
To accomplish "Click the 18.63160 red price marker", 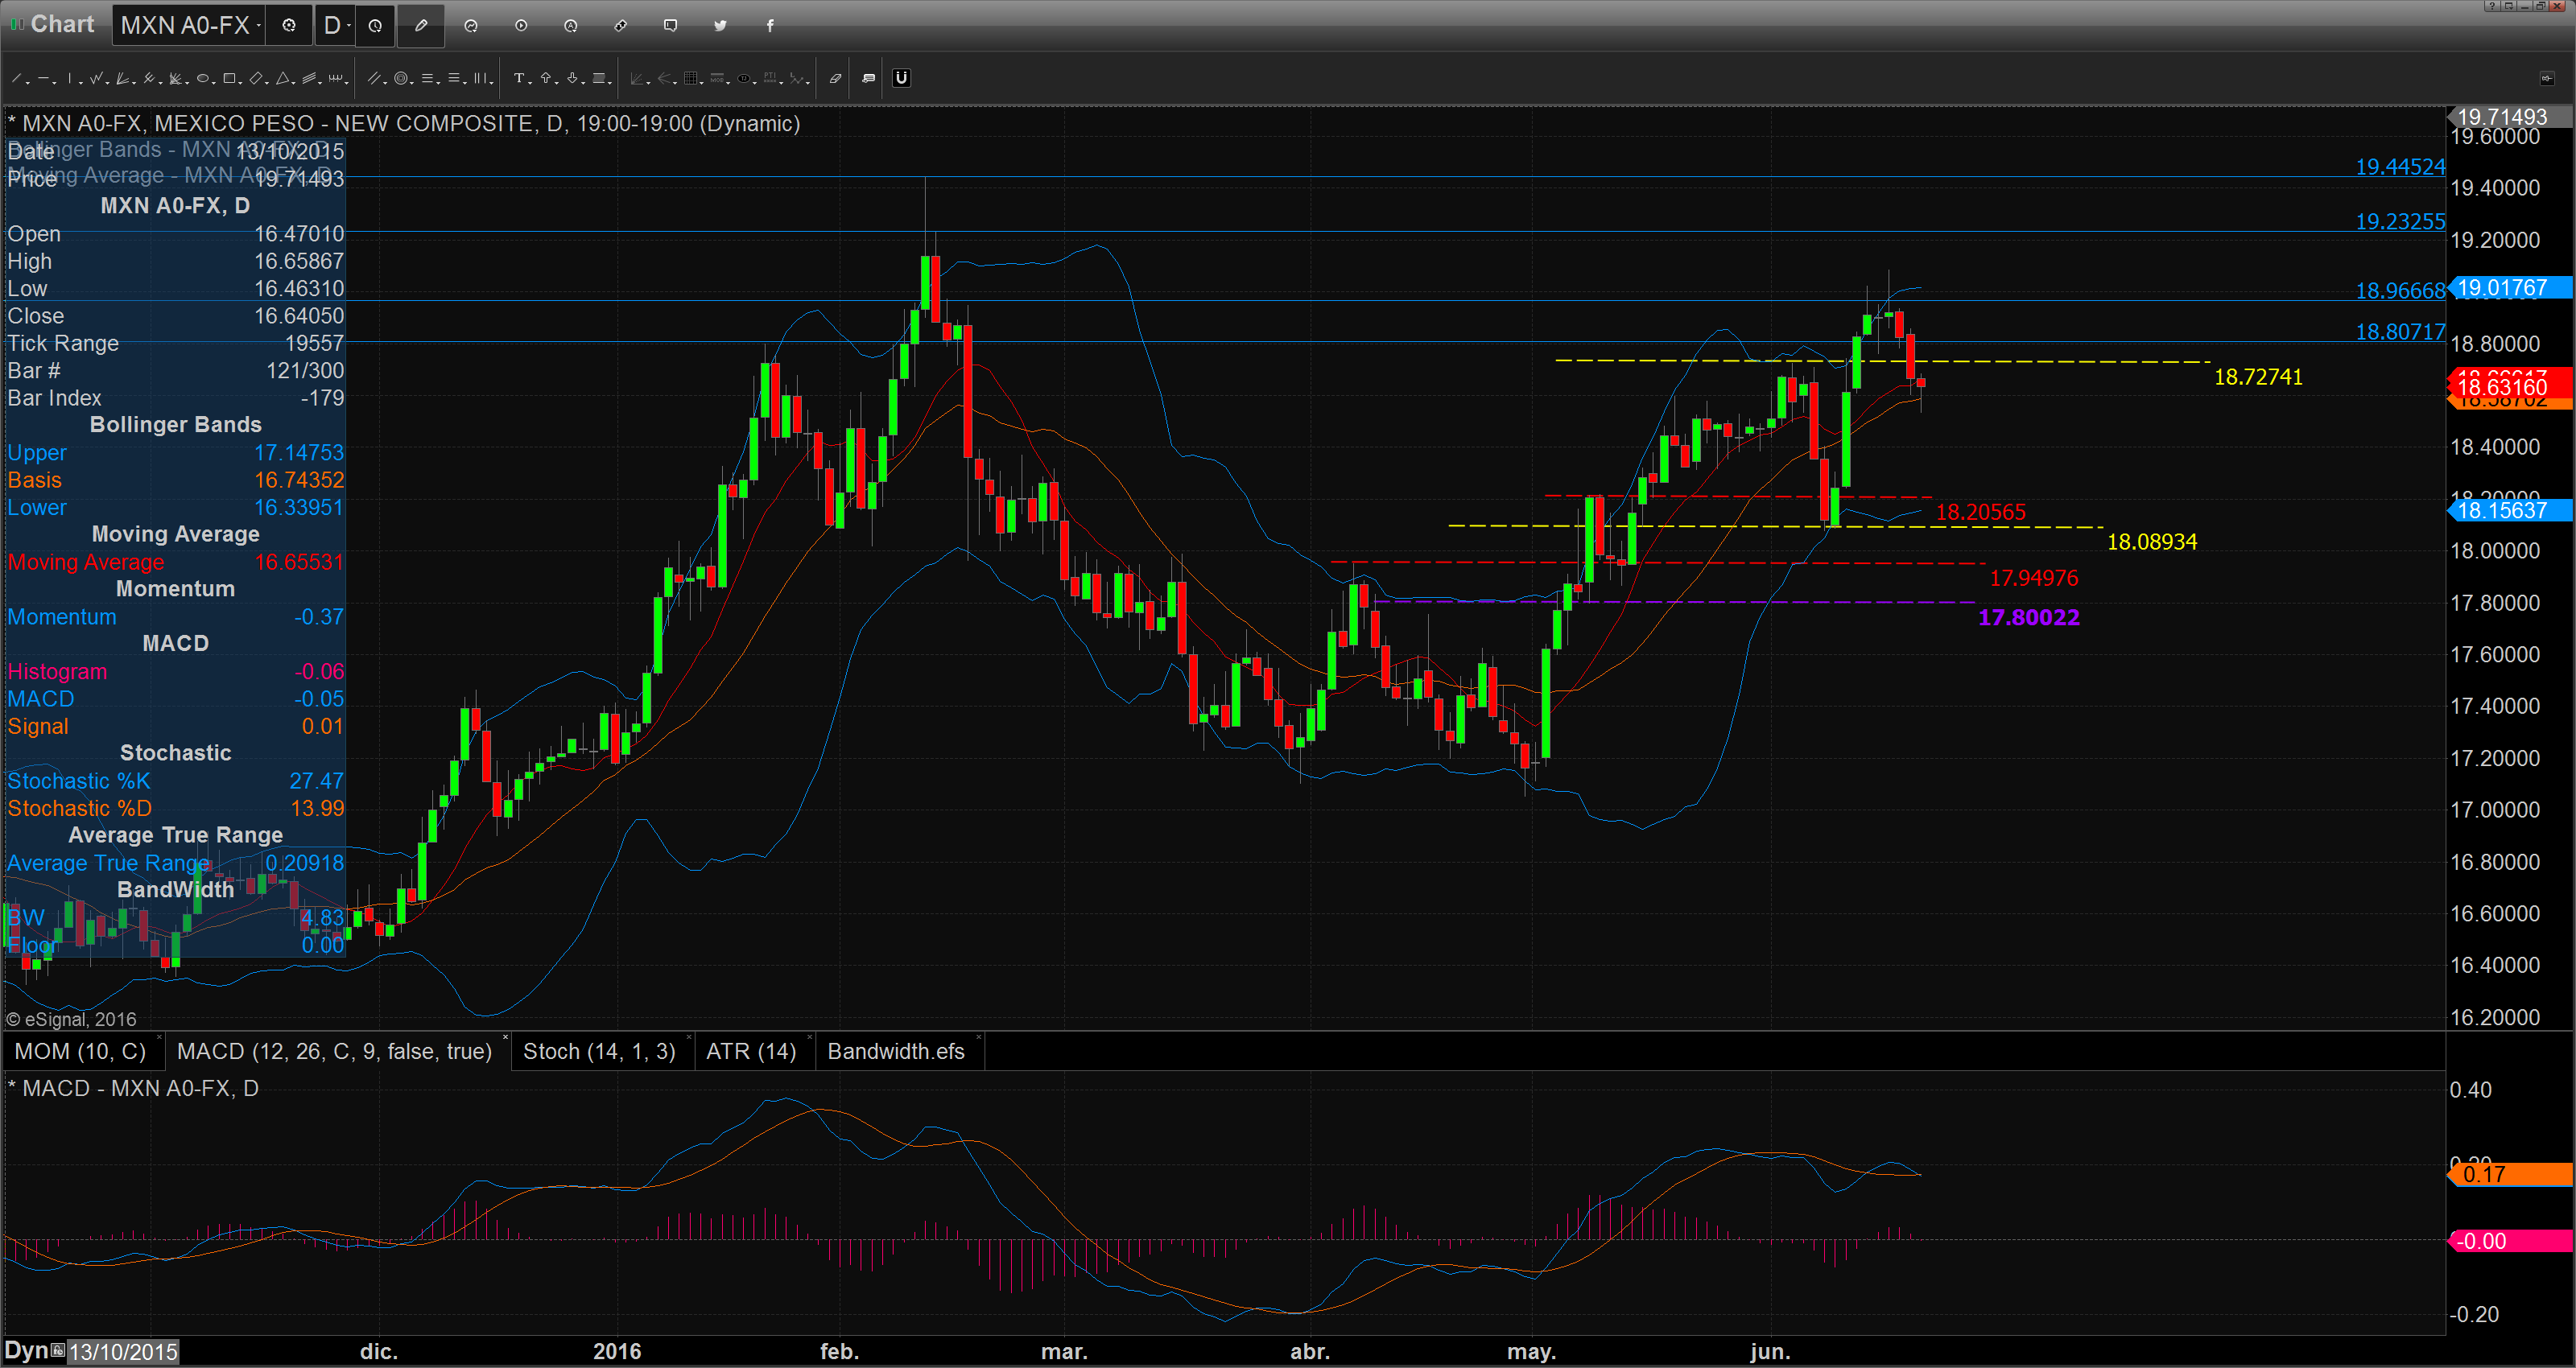I will pos(2510,386).
